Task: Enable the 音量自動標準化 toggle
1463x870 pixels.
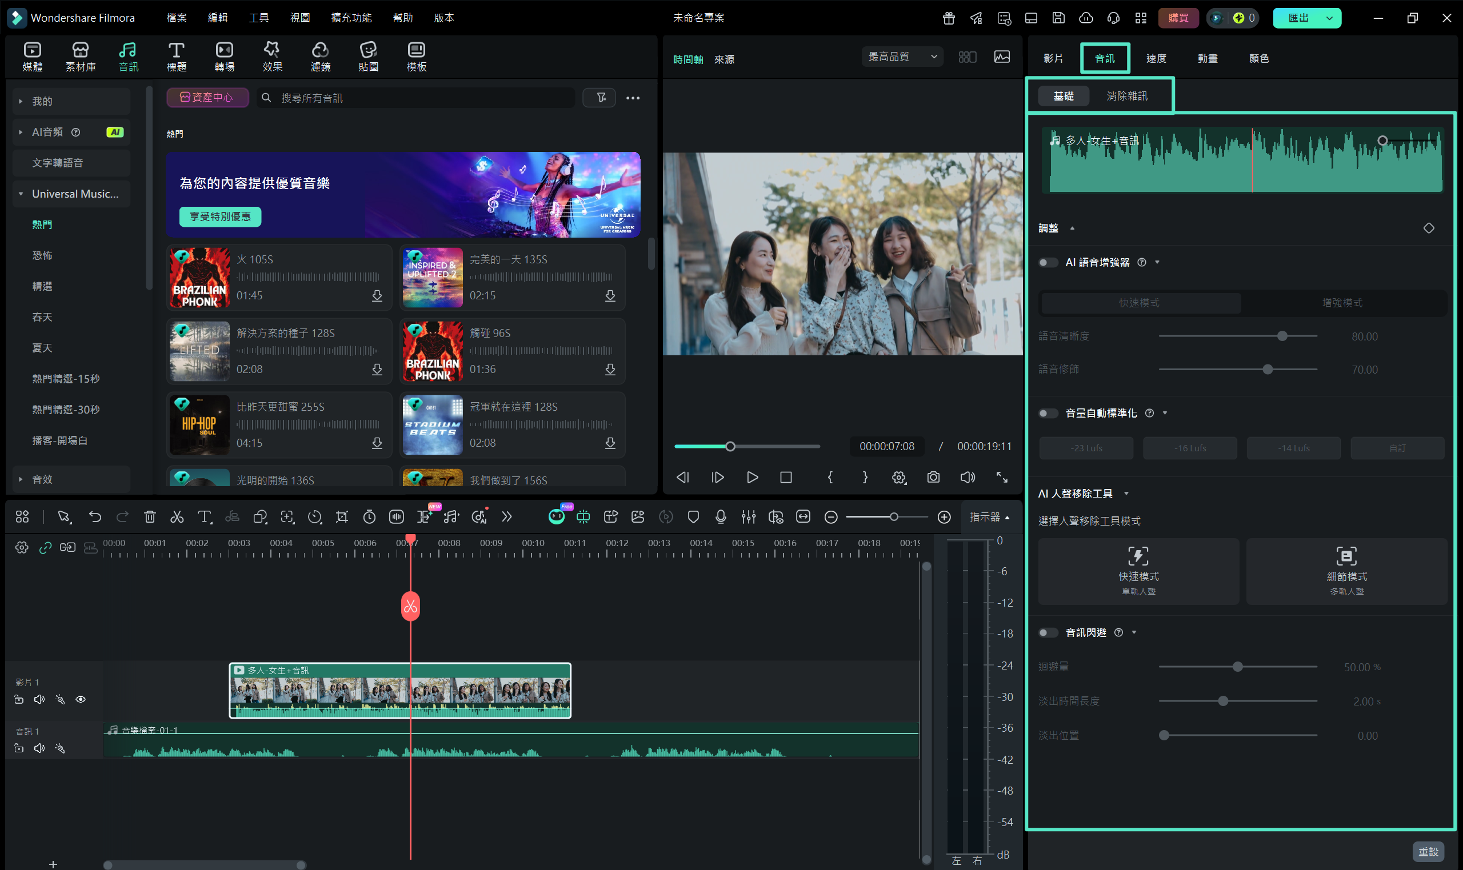Action: pyautogui.click(x=1048, y=414)
